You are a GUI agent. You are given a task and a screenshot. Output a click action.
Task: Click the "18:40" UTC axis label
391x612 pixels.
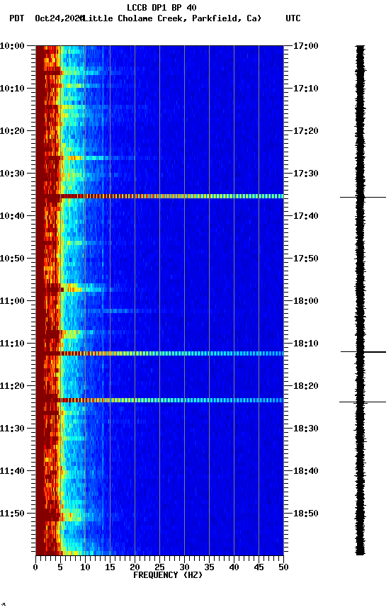point(306,471)
